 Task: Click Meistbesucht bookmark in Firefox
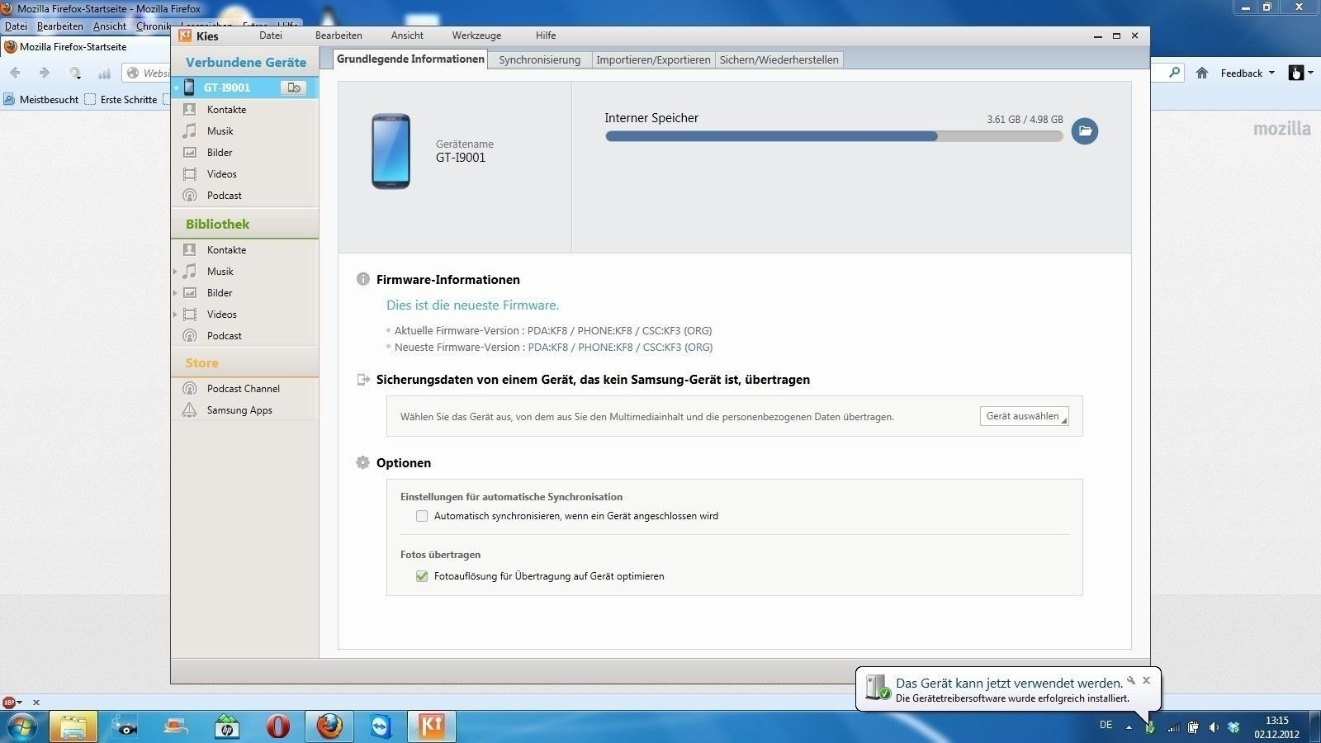[41, 100]
